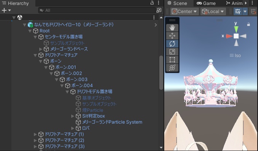Collapse ドリフトモデル置き場 foldout

coord(67,92)
